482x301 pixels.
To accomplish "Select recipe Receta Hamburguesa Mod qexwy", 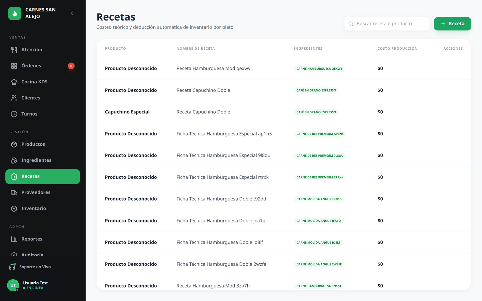I will coord(213,69).
